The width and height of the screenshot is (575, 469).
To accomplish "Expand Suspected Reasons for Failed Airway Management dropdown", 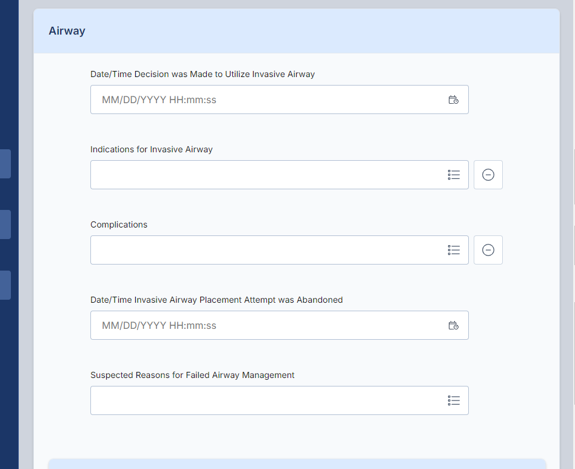I will point(280,400).
